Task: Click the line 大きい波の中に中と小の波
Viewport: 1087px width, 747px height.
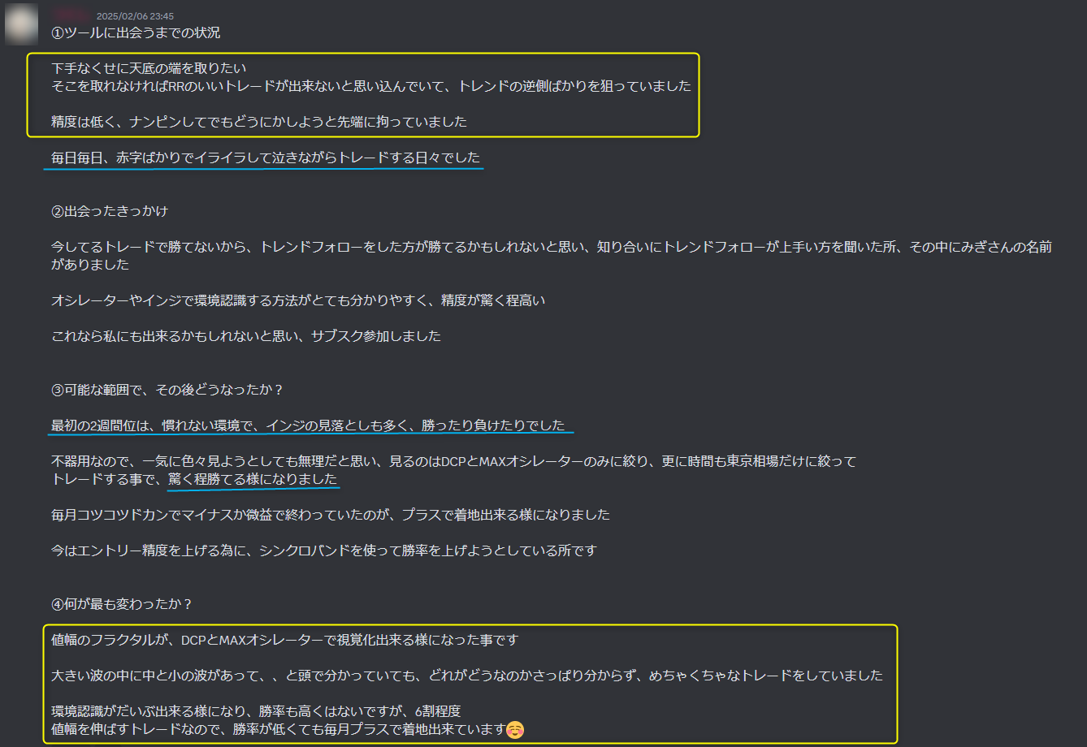Action: pyautogui.click(x=467, y=676)
